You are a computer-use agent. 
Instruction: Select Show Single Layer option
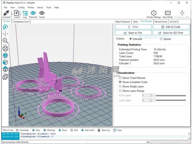pyautogui.click(x=120, y=86)
